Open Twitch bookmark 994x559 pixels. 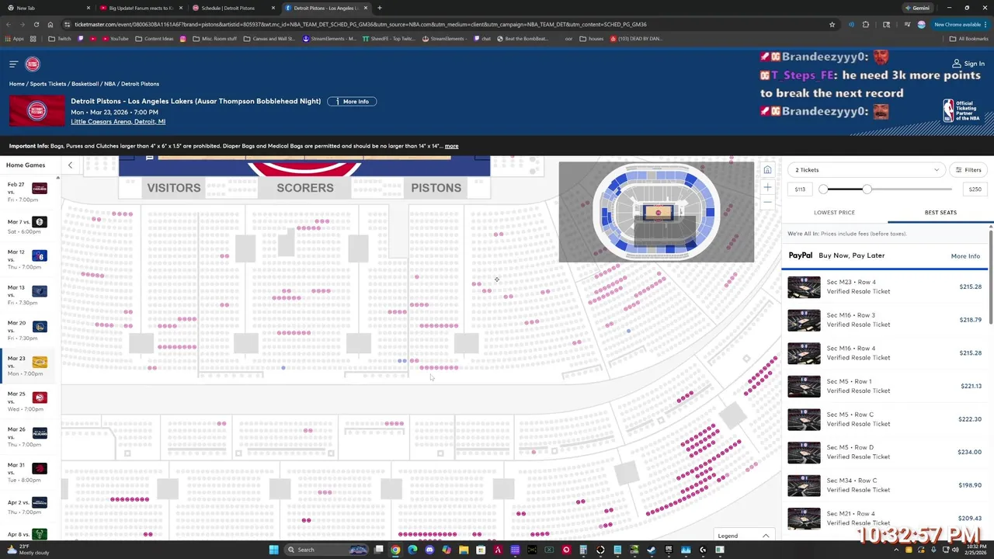(60, 38)
